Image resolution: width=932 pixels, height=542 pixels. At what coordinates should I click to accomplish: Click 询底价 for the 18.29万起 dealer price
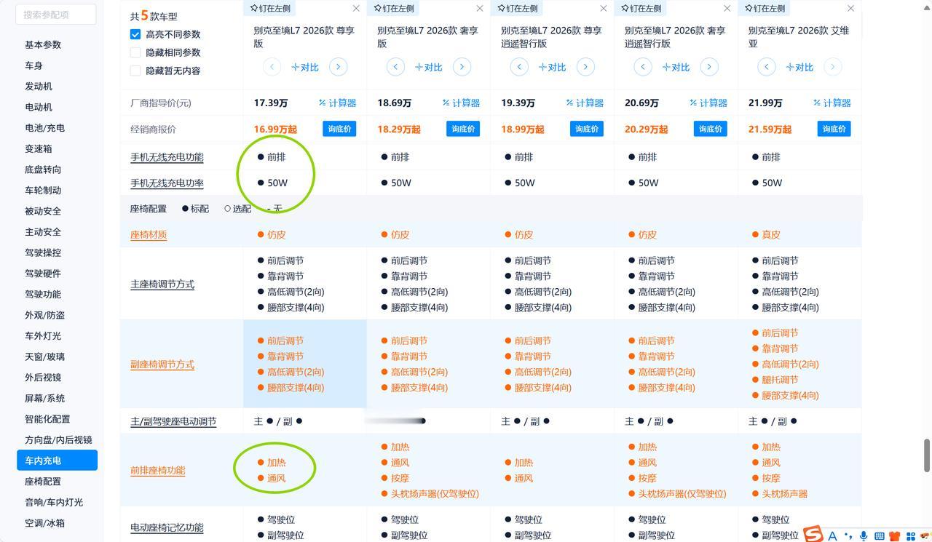pyautogui.click(x=463, y=129)
